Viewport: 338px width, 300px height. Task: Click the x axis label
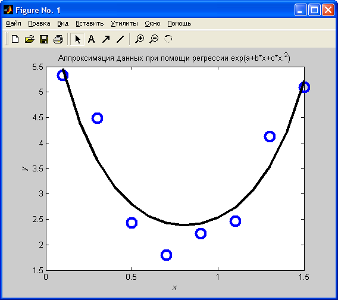pyautogui.click(x=174, y=287)
